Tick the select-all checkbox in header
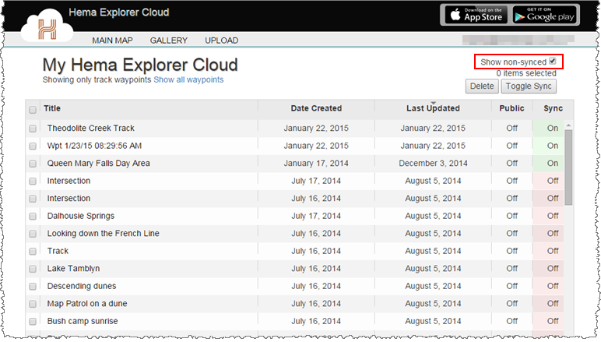 point(33,110)
